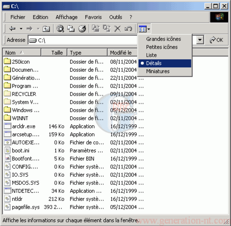Select the MSDOS.SYS file name
Image resolution: width=231 pixels, height=226 pixels.
pos(26,183)
